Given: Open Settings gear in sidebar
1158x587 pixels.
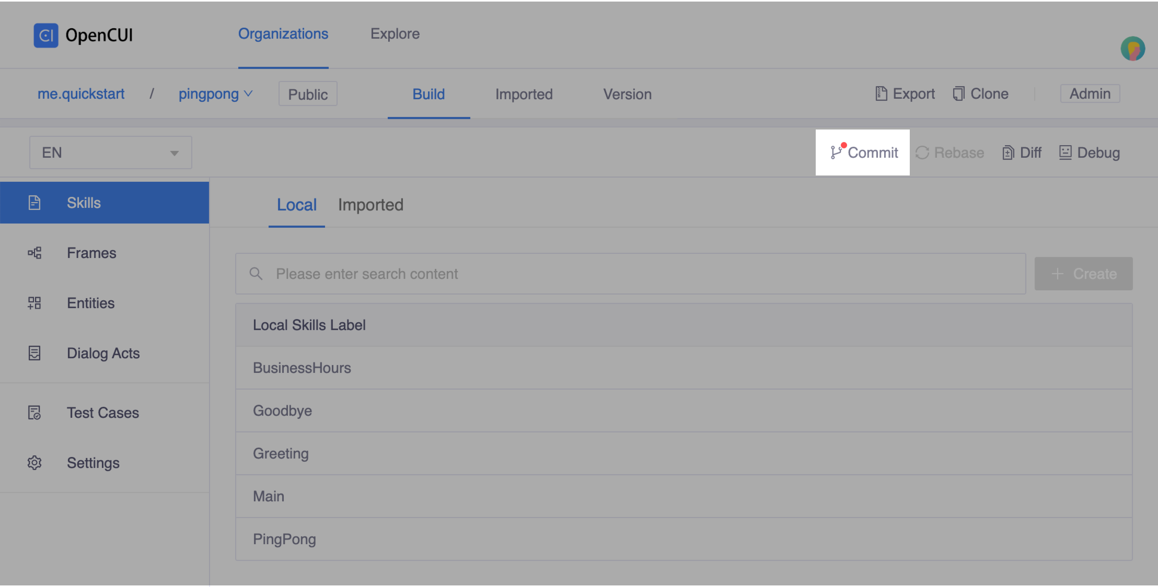Looking at the screenshot, I should pos(34,463).
